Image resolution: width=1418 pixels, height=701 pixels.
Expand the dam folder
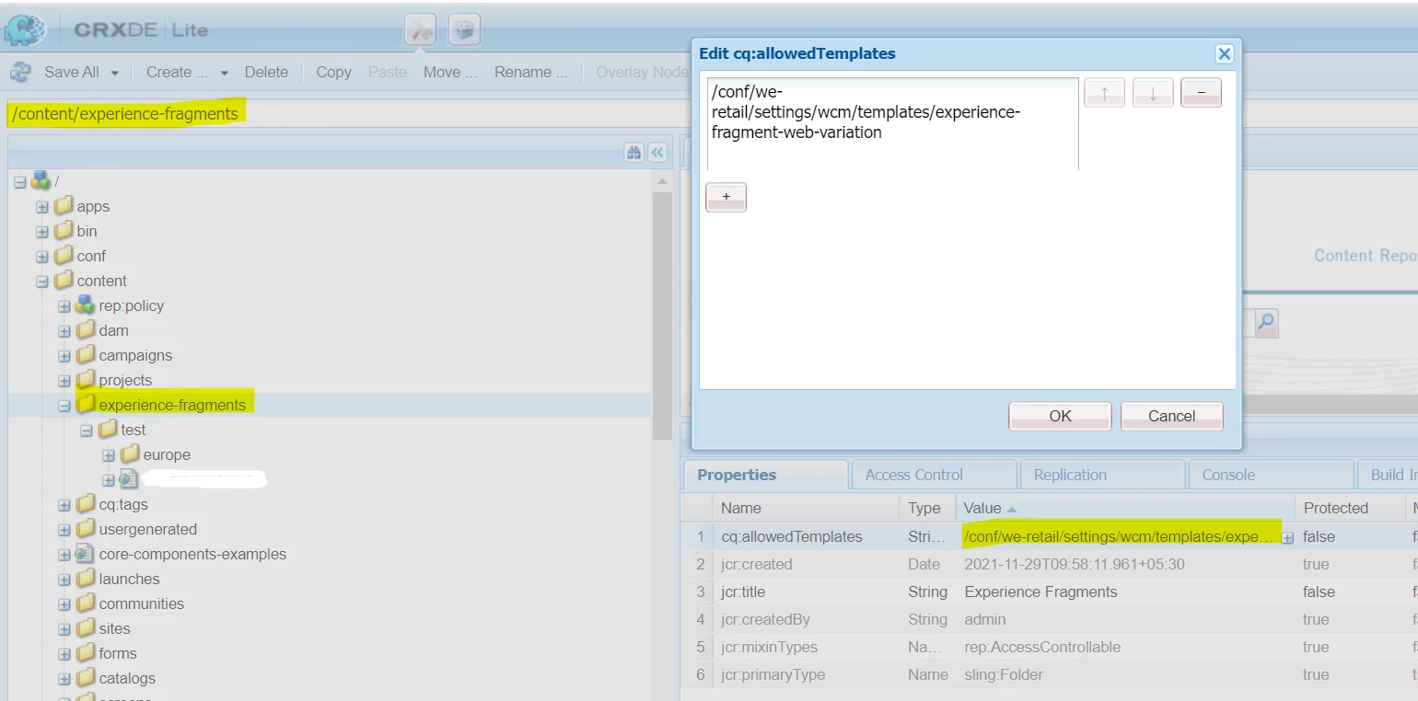(x=64, y=331)
